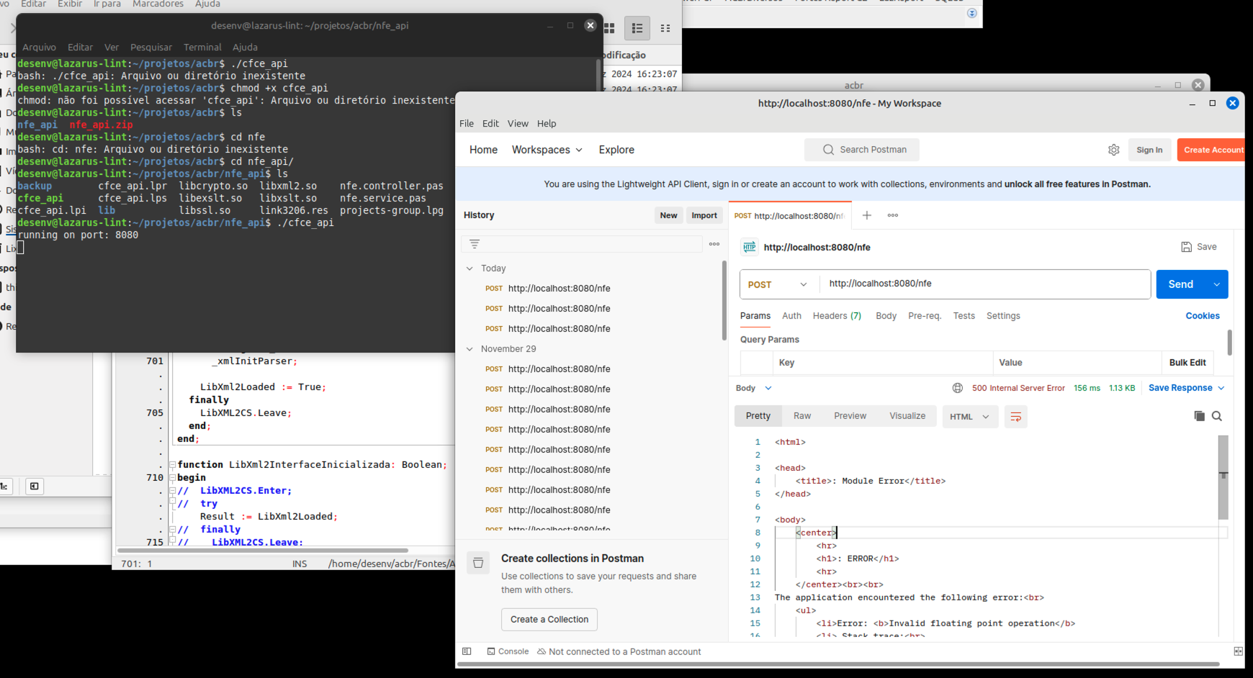Switch to two-pane view footer icon
Image resolution: width=1253 pixels, height=678 pixels.
[x=1238, y=651]
